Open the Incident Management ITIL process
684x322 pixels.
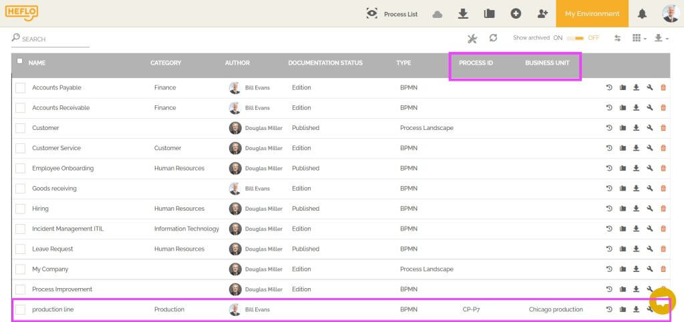(68, 229)
